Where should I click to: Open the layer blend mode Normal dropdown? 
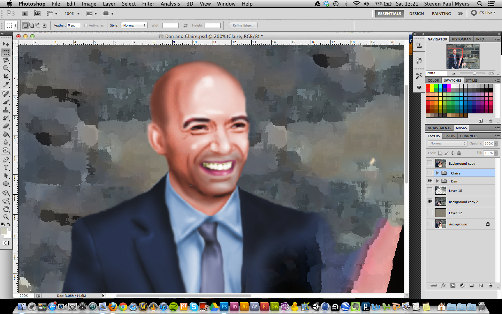pos(447,143)
